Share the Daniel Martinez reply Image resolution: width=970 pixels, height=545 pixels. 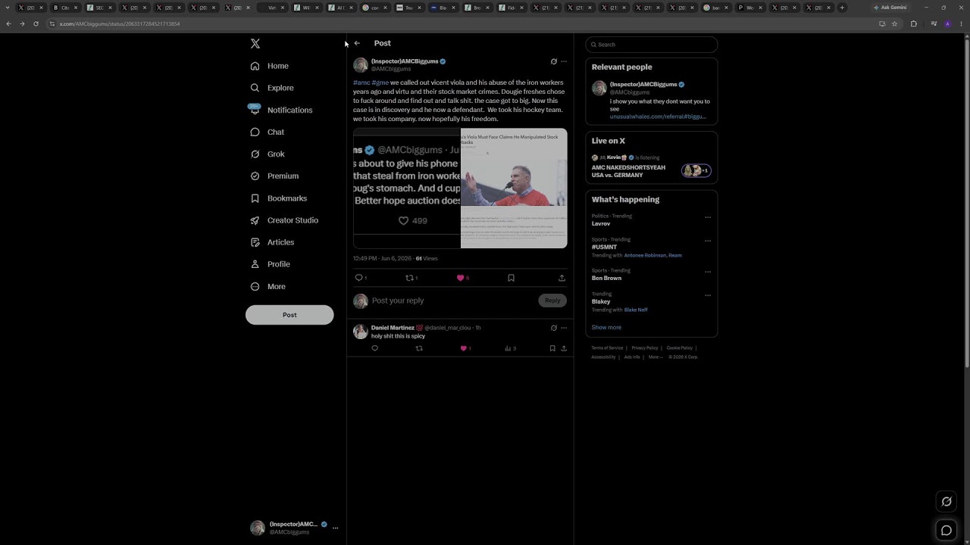tap(563, 348)
